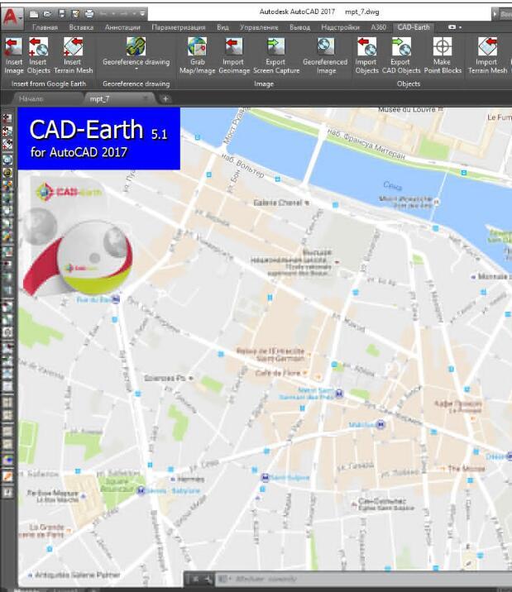Click the Objects panel title
This screenshot has width=512, height=592.
pyautogui.click(x=409, y=84)
